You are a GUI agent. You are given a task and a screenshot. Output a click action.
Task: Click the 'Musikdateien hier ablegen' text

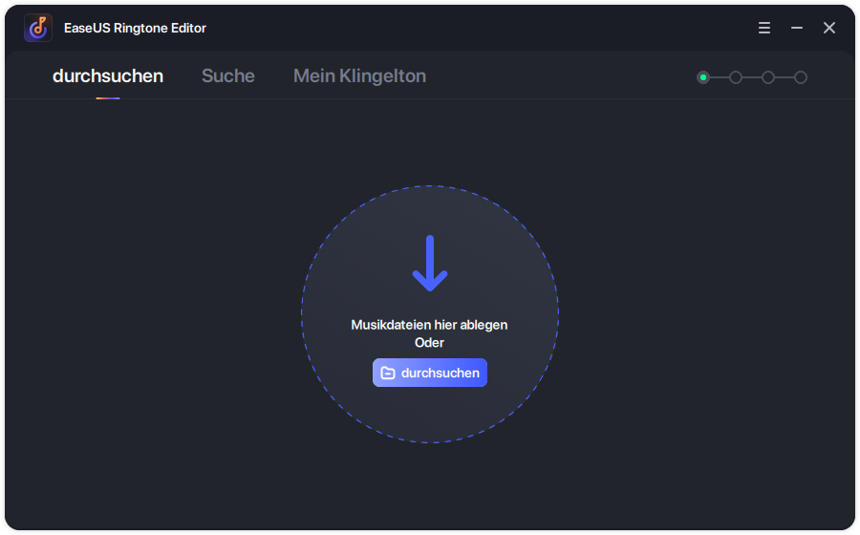click(x=429, y=325)
